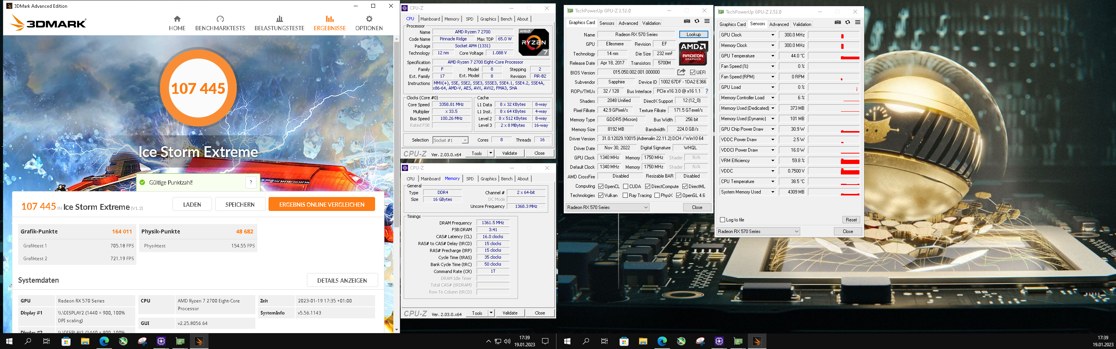Open the Socket #1 selection dropdown in CPU-Z
Screen dimensions: 1116x349
point(451,140)
